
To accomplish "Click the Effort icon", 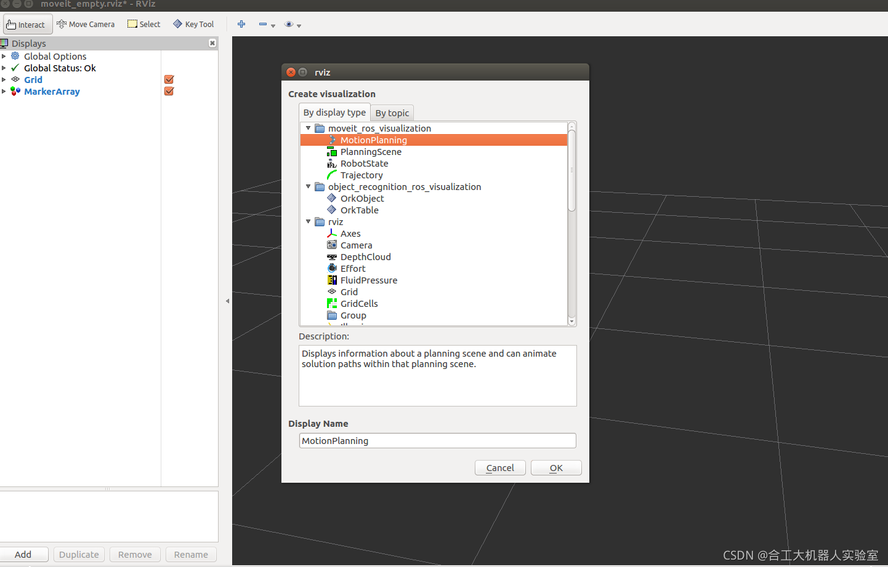I will (x=332, y=268).
